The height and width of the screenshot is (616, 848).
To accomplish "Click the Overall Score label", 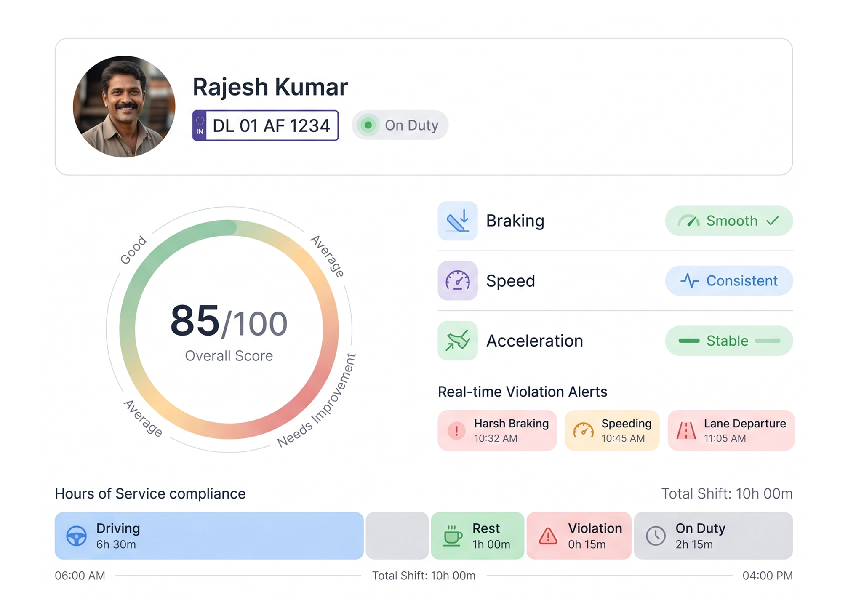I will 229,356.
